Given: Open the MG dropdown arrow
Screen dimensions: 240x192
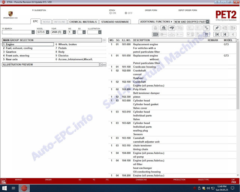Looking at the screenshot, I should click(74, 32).
